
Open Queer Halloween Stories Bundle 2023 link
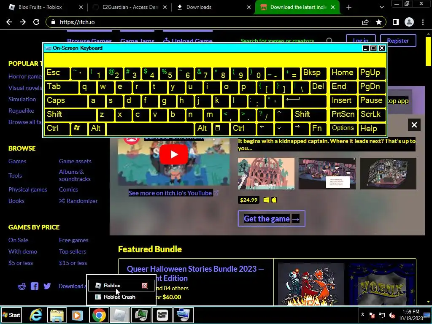pos(195,273)
